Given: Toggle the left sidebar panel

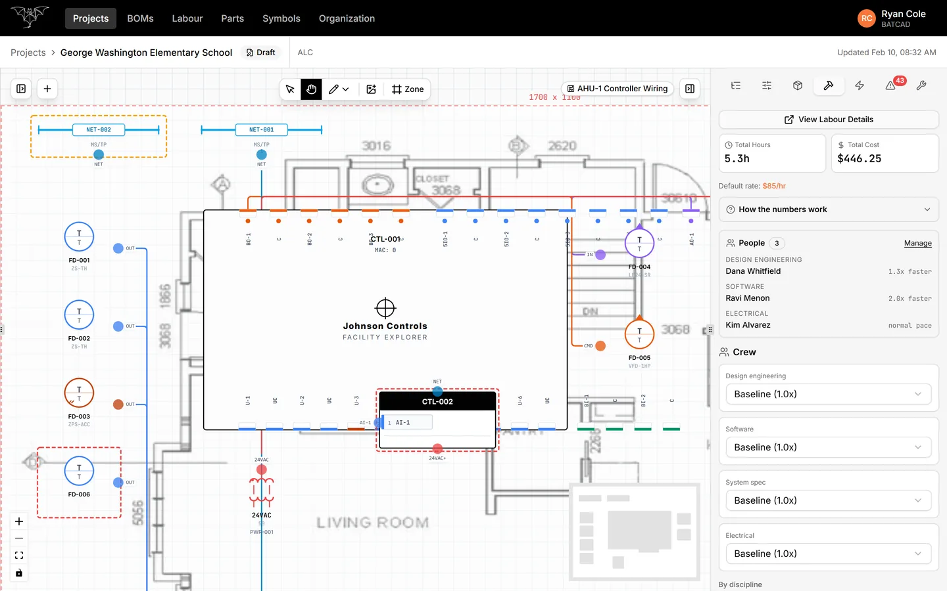Looking at the screenshot, I should [x=21, y=89].
